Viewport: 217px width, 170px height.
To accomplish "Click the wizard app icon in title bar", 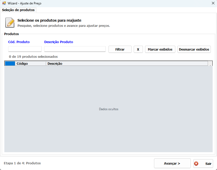I will click(4, 3).
